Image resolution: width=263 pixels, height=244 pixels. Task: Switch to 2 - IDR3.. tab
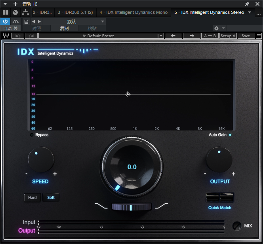click(42, 12)
